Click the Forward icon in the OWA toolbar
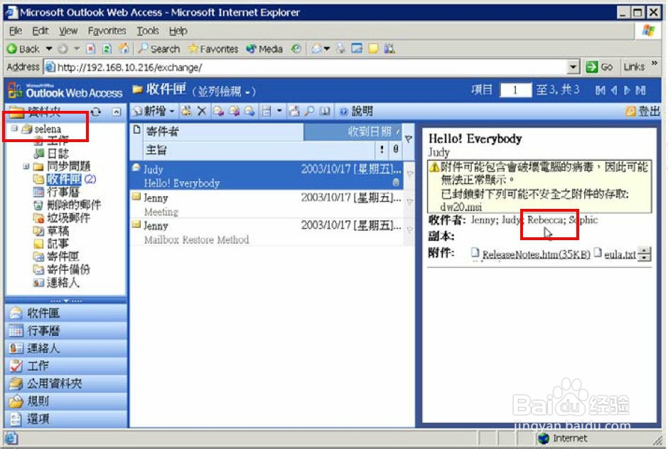 point(249,112)
